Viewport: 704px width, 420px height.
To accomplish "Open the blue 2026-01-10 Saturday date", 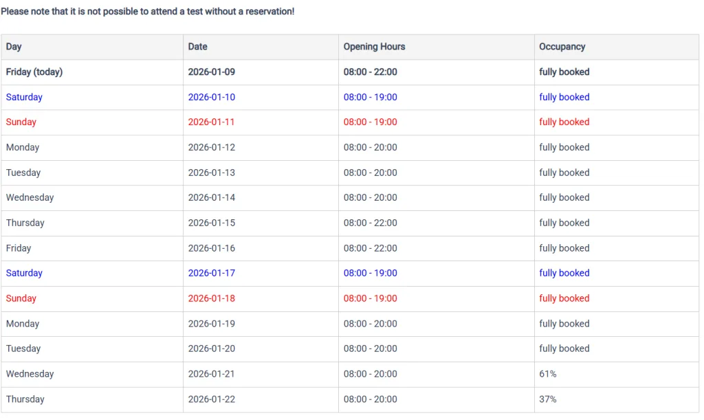I will (211, 97).
